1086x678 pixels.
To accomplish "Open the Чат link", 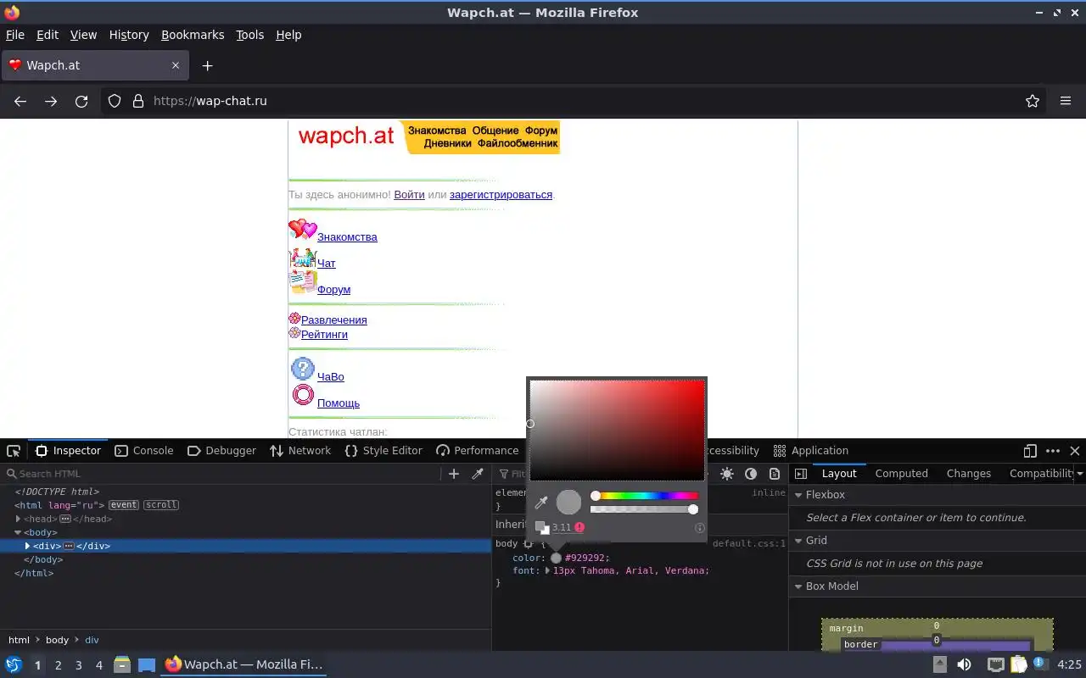I will pyautogui.click(x=327, y=264).
